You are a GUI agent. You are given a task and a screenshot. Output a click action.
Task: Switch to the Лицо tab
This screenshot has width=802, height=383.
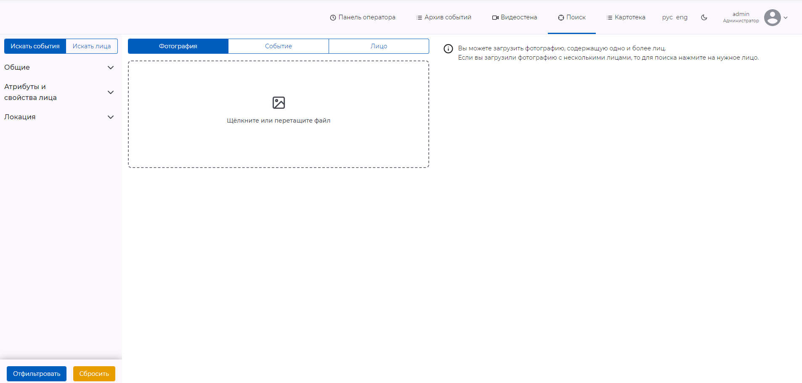tap(379, 46)
